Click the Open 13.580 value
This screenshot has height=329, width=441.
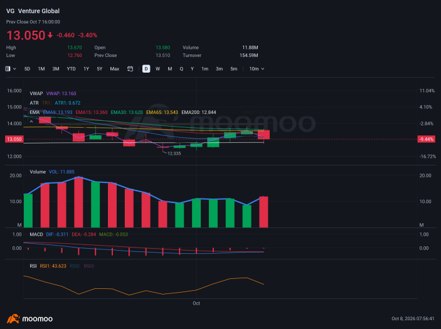pyautogui.click(x=163, y=48)
